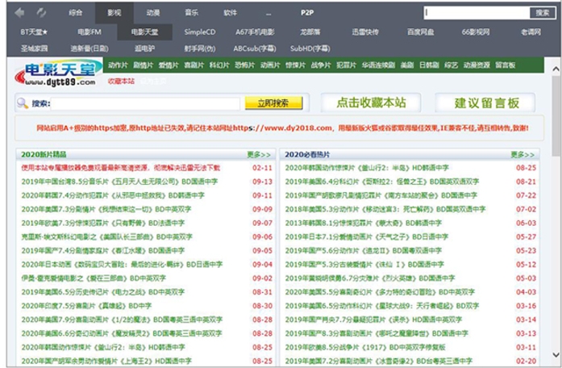562x368 pixels.
Task: Click the top-right 搜索 button
Action: pyautogui.click(x=543, y=13)
